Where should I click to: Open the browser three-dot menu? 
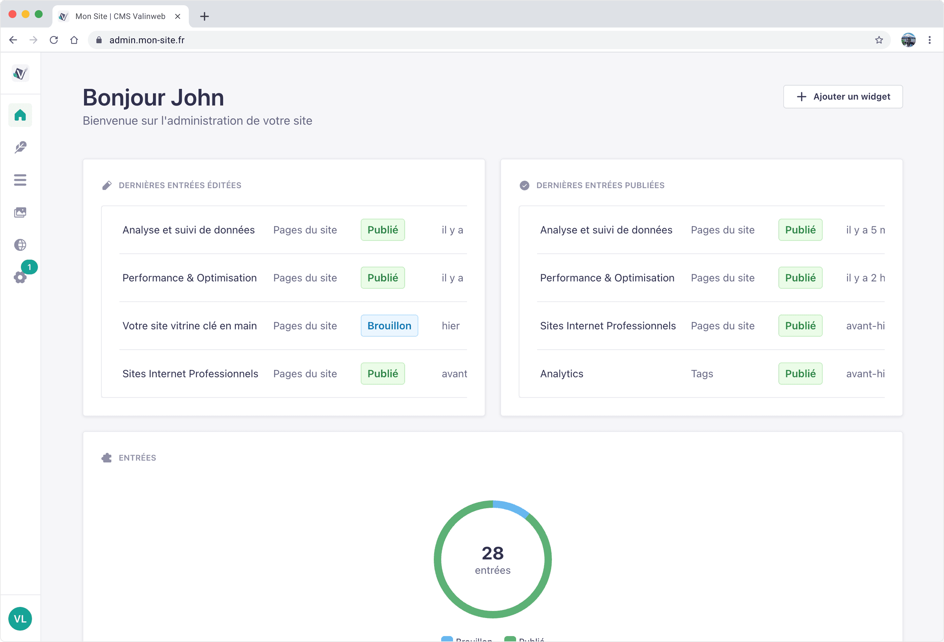(x=930, y=40)
